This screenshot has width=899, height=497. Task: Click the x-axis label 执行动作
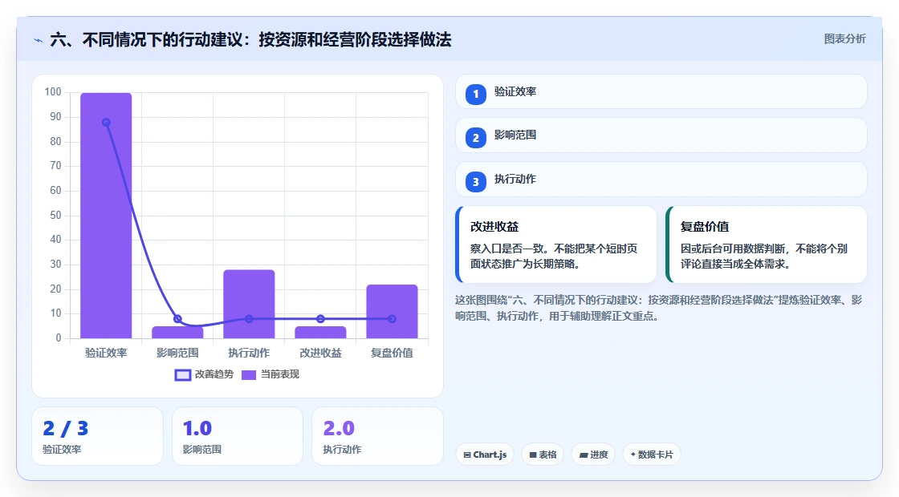(x=249, y=354)
